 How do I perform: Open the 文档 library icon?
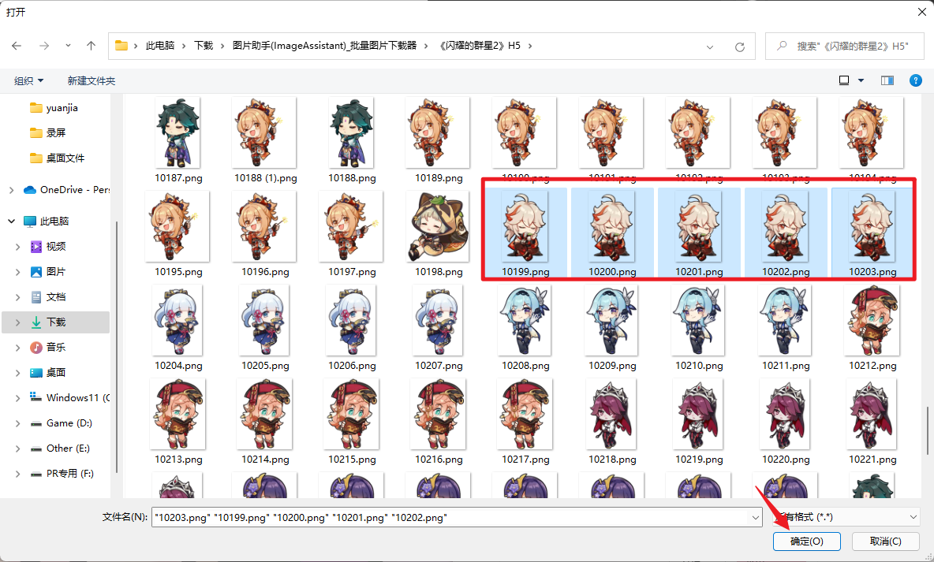[35, 296]
